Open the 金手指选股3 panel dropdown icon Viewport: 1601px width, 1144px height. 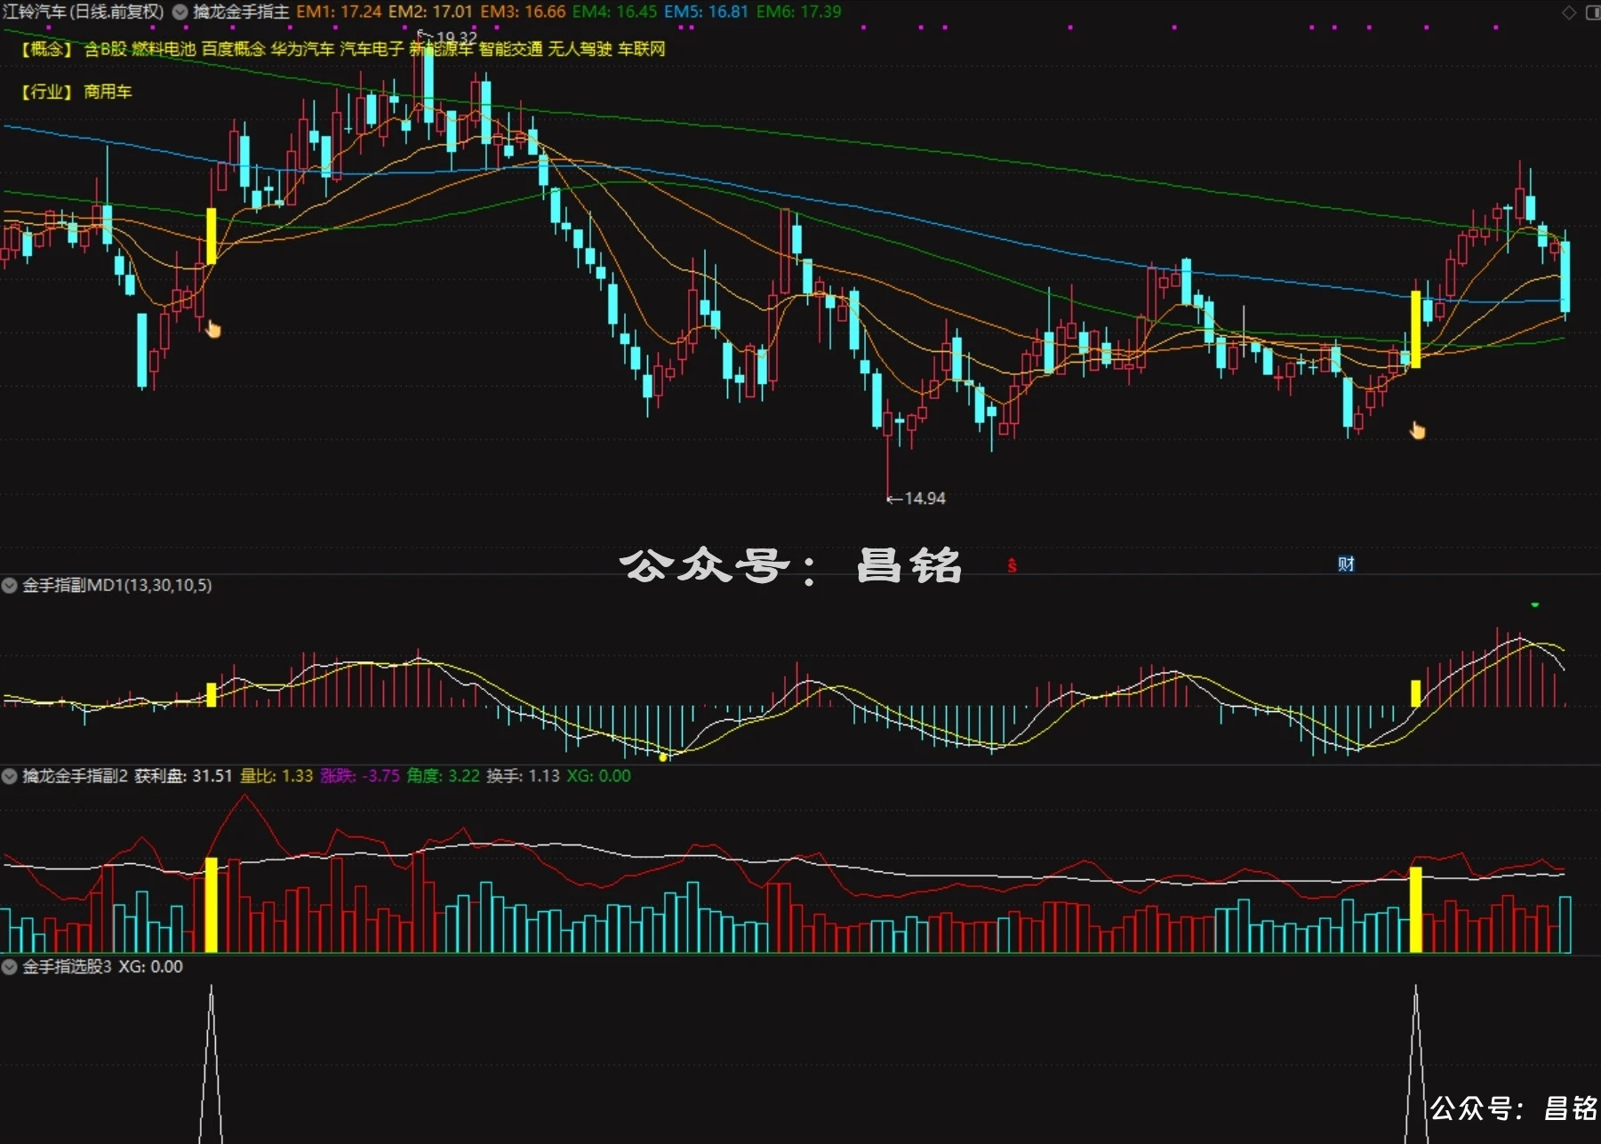(x=10, y=967)
